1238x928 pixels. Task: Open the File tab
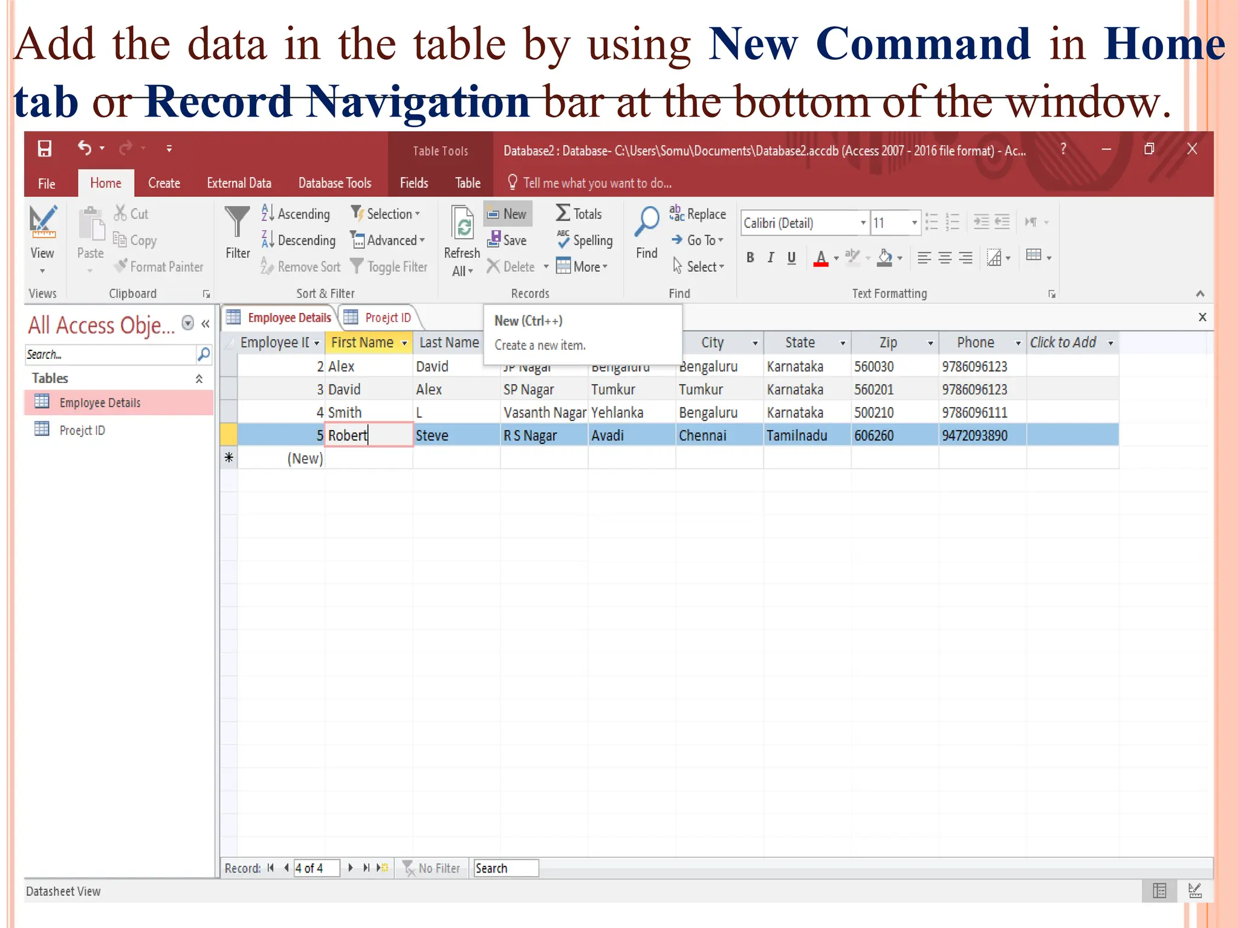(x=47, y=183)
